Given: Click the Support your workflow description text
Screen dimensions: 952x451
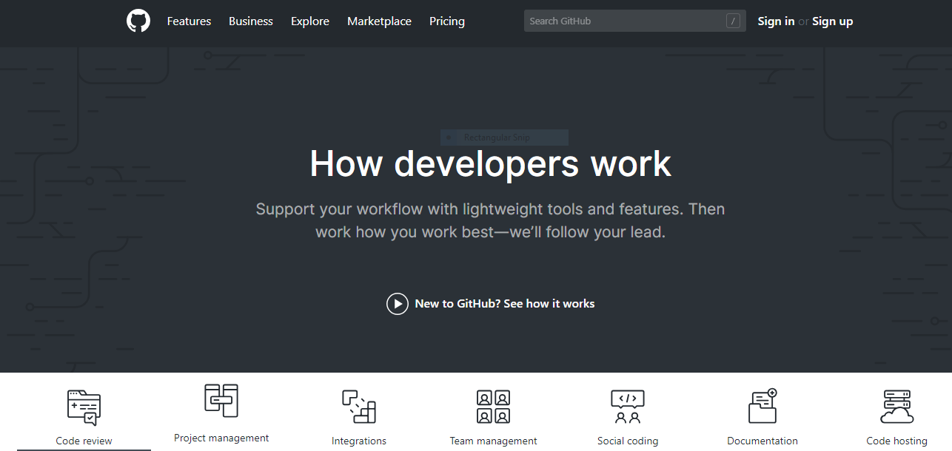Looking at the screenshot, I should (490, 220).
